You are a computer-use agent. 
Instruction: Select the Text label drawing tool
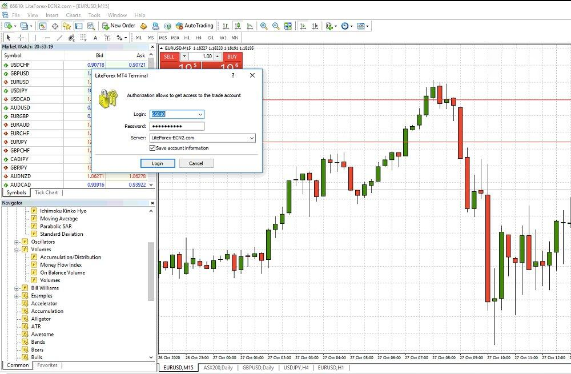click(107, 38)
